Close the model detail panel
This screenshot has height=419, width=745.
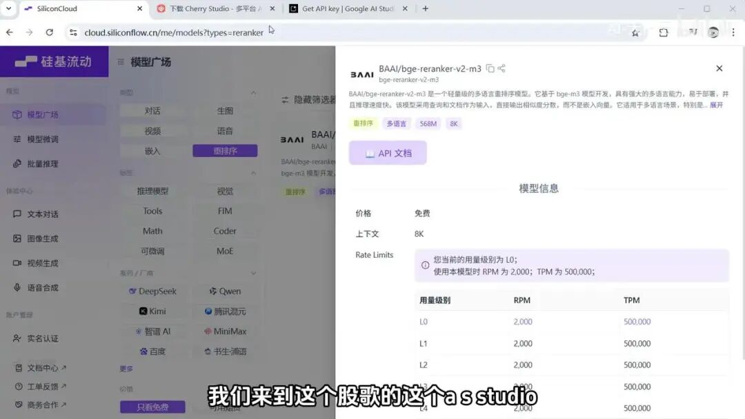coord(719,68)
